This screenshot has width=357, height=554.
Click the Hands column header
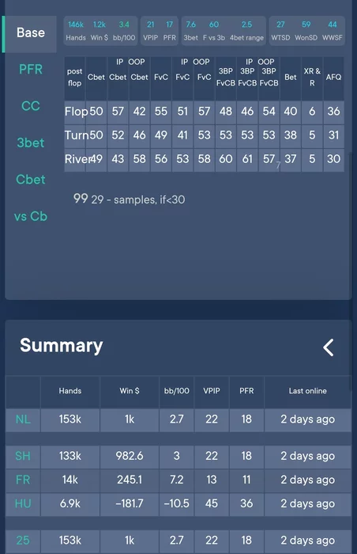click(x=70, y=391)
